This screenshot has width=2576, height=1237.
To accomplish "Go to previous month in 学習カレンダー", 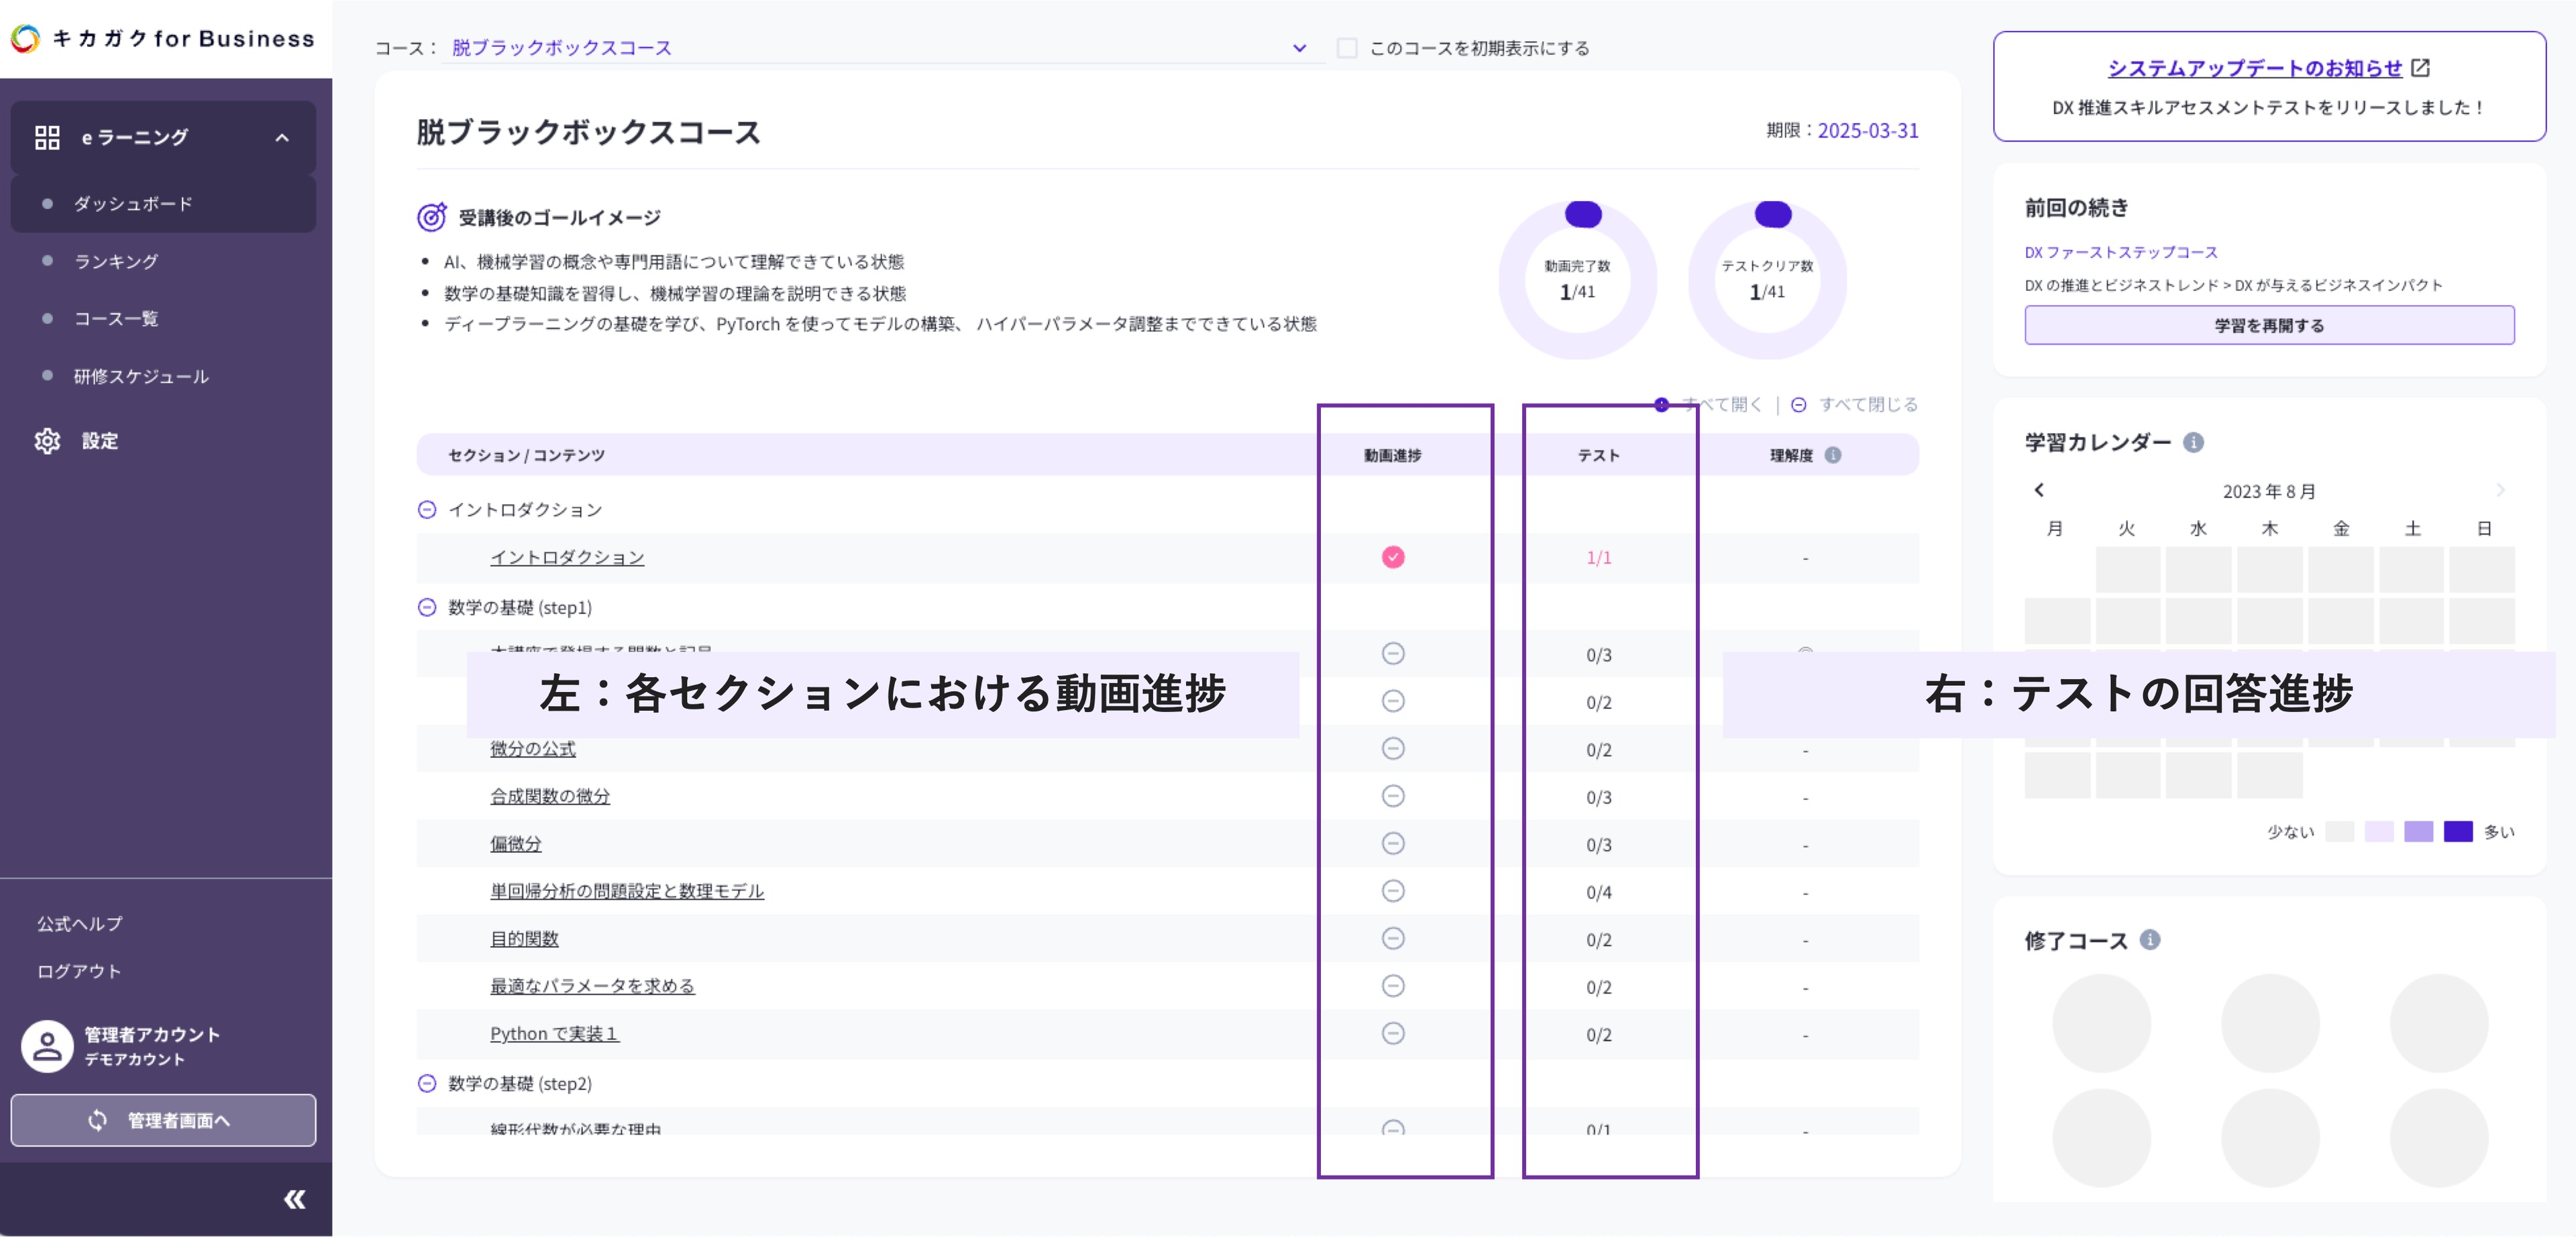I will (2039, 489).
